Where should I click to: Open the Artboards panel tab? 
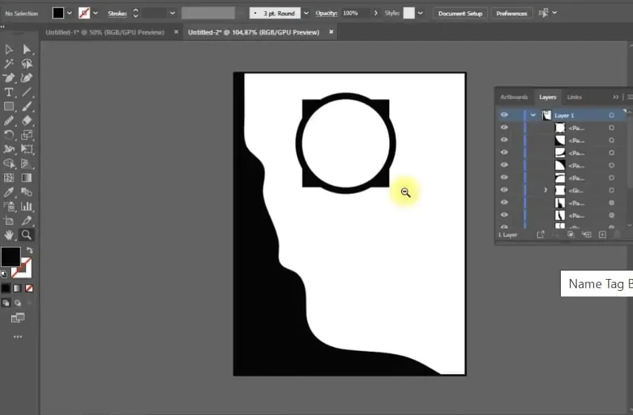[x=514, y=97]
